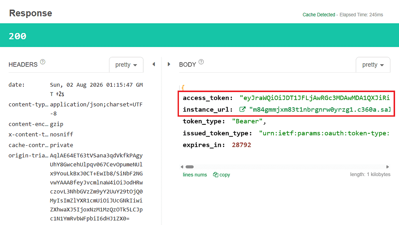Collapse the headers panel with left arrow
Viewport: 399px width, 225px height.
[x=154, y=64]
